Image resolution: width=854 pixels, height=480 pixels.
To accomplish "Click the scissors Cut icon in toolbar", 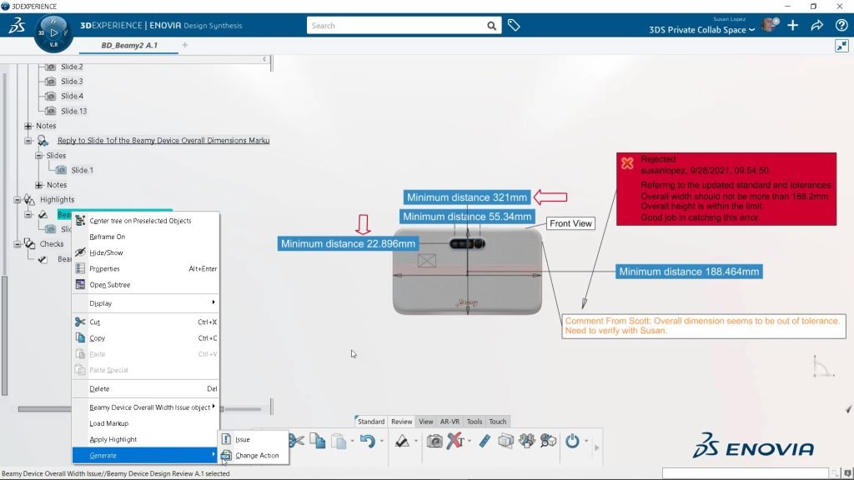I will [297, 440].
